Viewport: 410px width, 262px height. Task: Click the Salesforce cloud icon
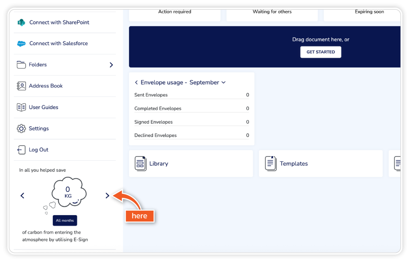[21, 44]
